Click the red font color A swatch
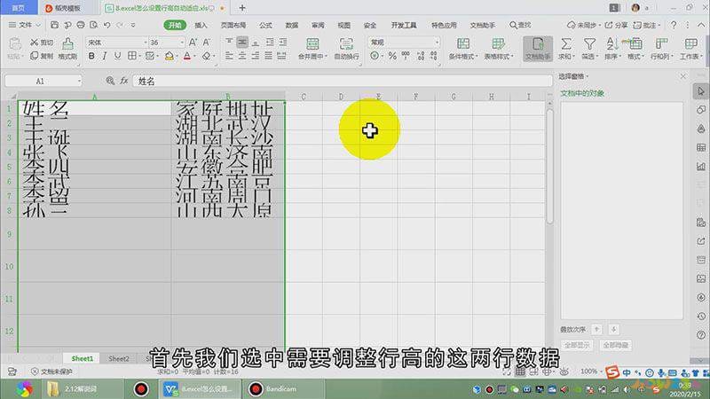The width and height of the screenshot is (710, 399). [187, 56]
